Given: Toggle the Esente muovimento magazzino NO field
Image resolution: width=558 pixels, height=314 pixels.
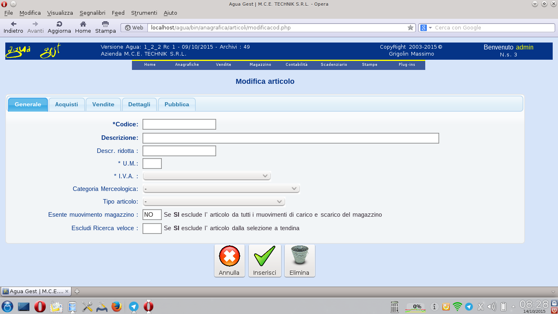Looking at the screenshot, I should [152, 214].
